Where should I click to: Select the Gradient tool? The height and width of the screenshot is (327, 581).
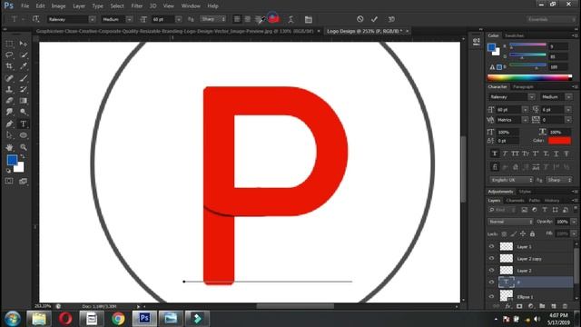point(24,101)
